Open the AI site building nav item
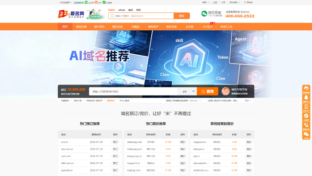The width and height of the screenshot is (312, 176). [x=135, y=27]
